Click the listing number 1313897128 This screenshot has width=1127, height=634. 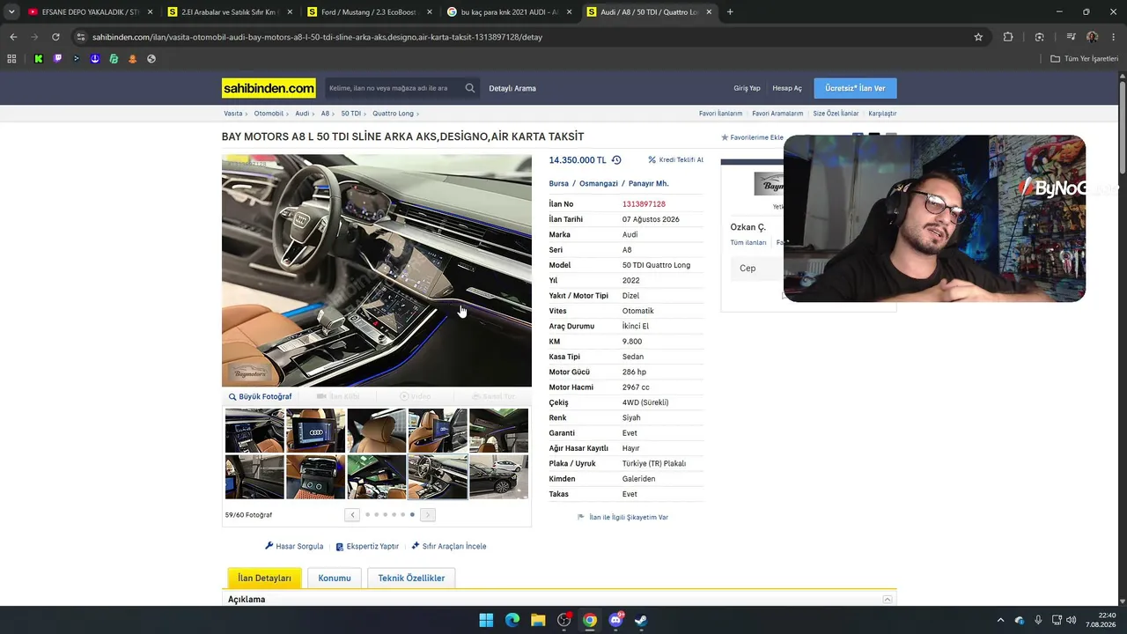(644, 204)
